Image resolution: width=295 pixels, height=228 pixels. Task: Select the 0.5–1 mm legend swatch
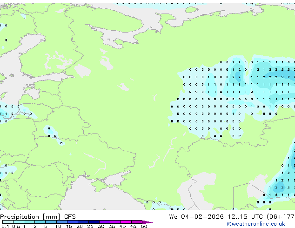pyautogui.click(x=19, y=222)
